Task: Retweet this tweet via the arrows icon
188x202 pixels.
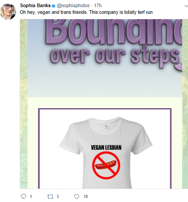Action: [x=50, y=197]
